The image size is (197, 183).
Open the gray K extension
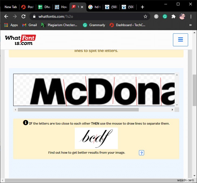pos(156,16)
